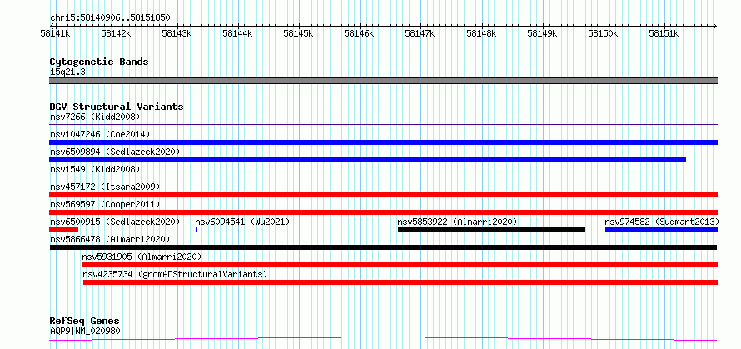Click the 58142k ruler tick label
Screen dimensions: 741x349
point(117,33)
